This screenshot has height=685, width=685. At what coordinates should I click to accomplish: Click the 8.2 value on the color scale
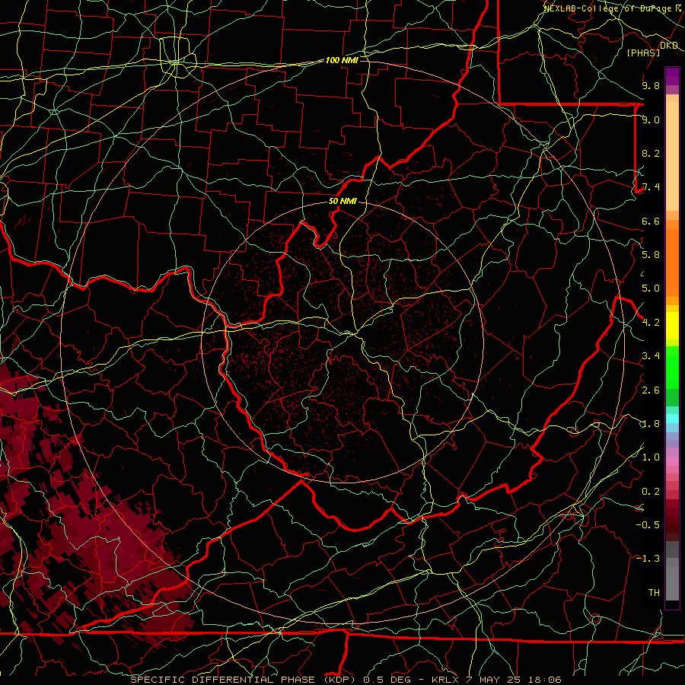click(651, 153)
